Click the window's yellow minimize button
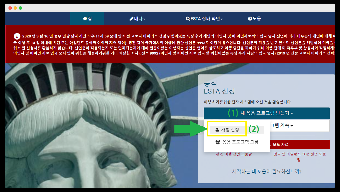 click(15, 8)
